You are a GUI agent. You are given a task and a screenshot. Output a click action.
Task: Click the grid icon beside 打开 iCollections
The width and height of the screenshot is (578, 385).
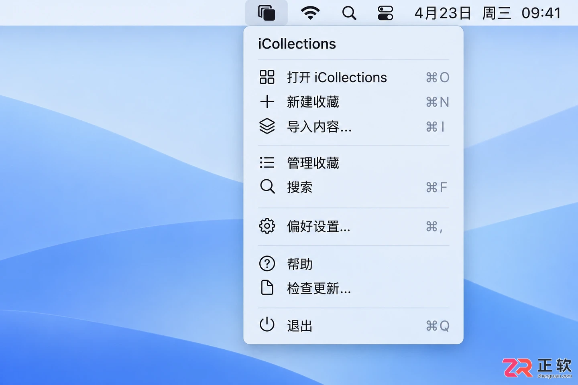tap(267, 77)
